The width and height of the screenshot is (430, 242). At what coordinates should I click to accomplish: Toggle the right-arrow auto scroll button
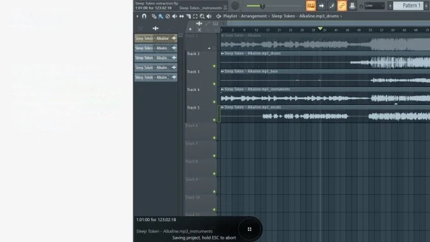(321, 6)
